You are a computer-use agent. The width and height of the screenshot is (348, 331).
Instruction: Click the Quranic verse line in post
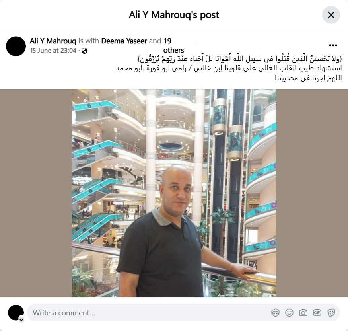(x=240, y=59)
